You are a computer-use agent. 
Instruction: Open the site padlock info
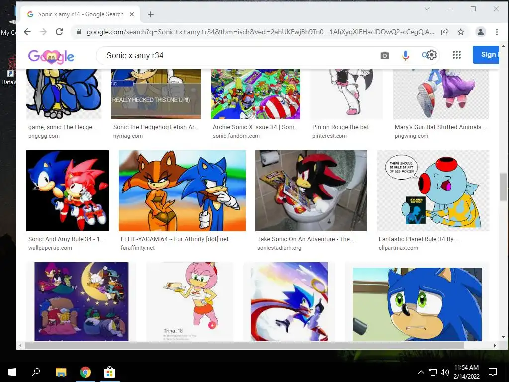pyautogui.click(x=79, y=32)
